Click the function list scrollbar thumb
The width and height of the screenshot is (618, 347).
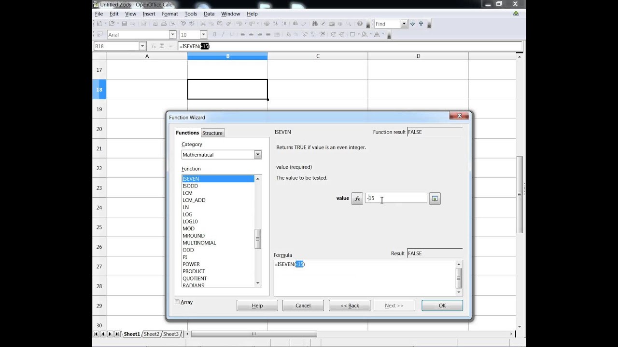(x=258, y=239)
